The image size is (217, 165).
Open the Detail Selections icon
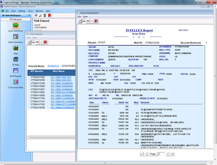coord(16,37)
